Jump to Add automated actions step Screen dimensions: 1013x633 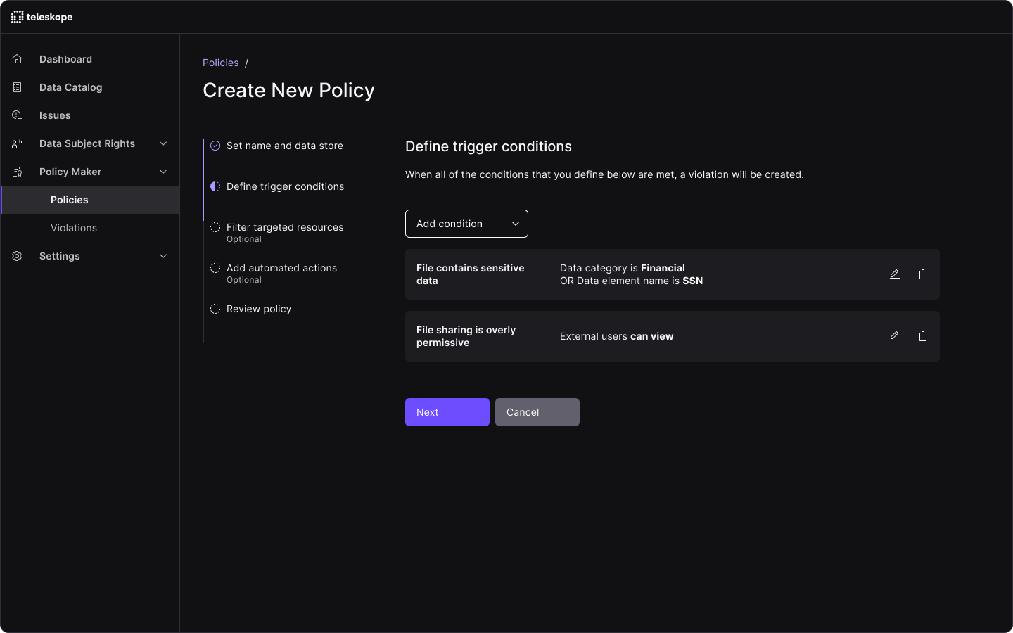pos(281,268)
